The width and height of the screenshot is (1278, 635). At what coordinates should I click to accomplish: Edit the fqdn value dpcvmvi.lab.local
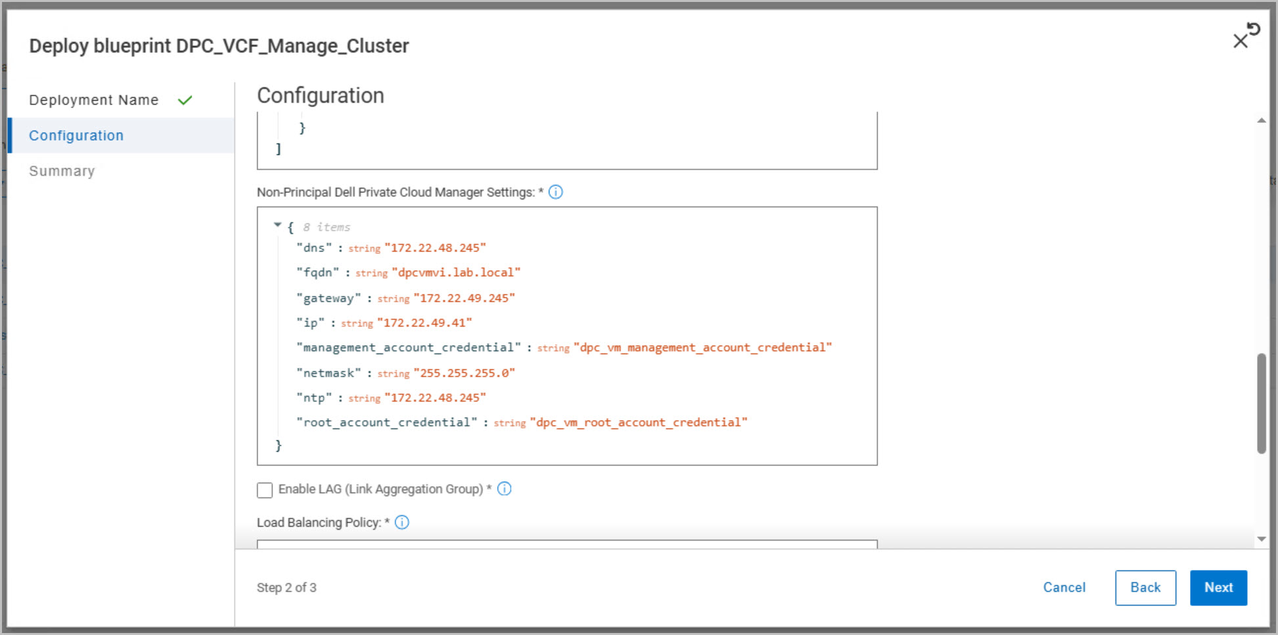tap(456, 272)
